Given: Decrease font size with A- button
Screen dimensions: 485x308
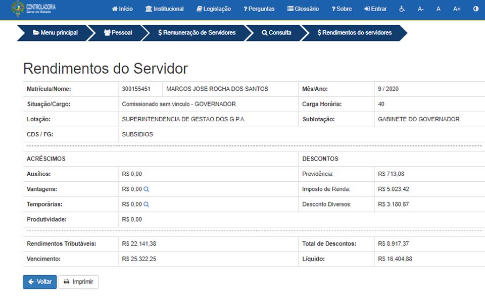Looking at the screenshot, I should (x=421, y=9).
